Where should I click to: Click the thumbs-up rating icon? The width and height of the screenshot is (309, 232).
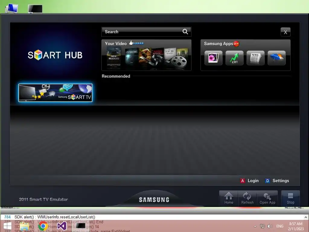click(131, 43)
